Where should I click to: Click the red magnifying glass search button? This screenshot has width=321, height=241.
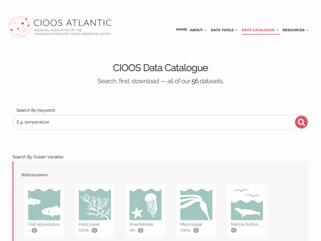[x=301, y=122]
